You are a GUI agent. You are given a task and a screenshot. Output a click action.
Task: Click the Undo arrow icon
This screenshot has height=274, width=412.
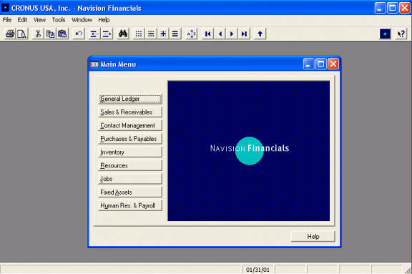[79, 34]
